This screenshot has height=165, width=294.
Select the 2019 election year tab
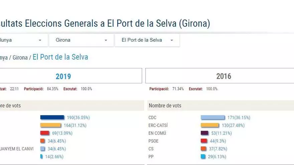[63, 76]
